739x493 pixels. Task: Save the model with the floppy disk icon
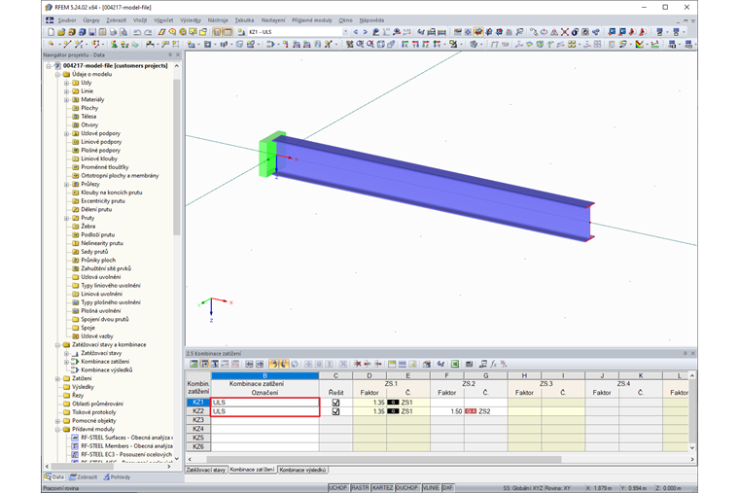coord(92,32)
